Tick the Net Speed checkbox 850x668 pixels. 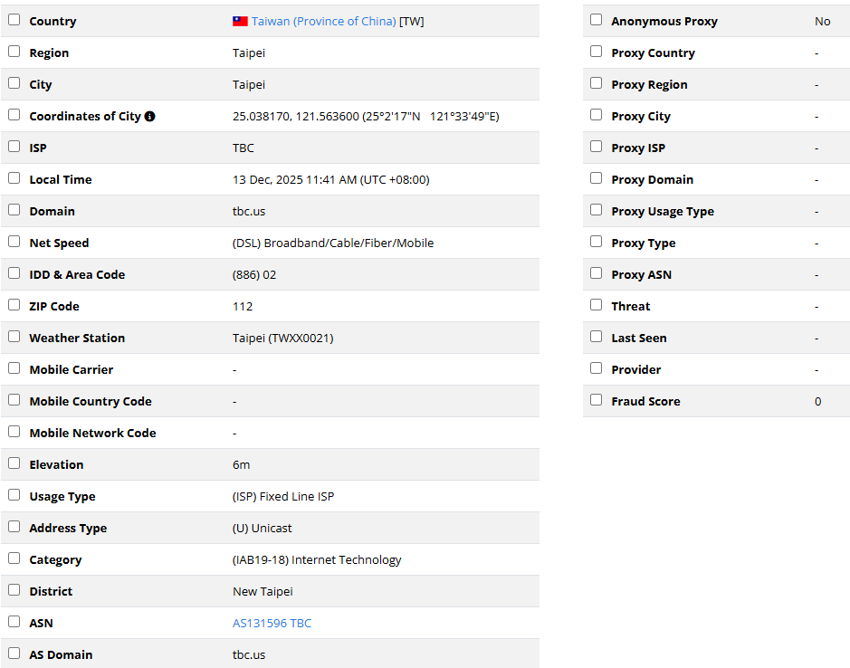pos(14,242)
